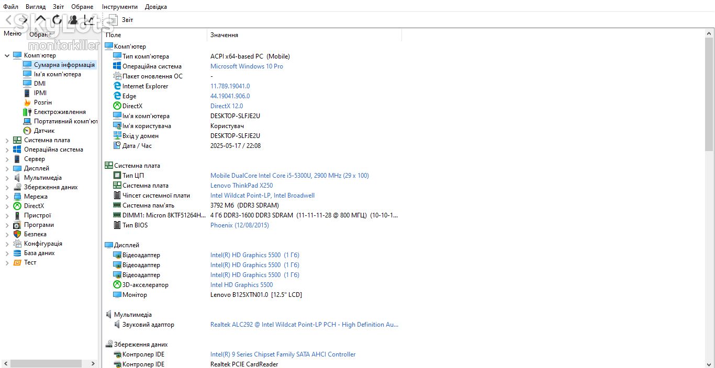Go back with the toolbar Back arrow

click(x=8, y=20)
